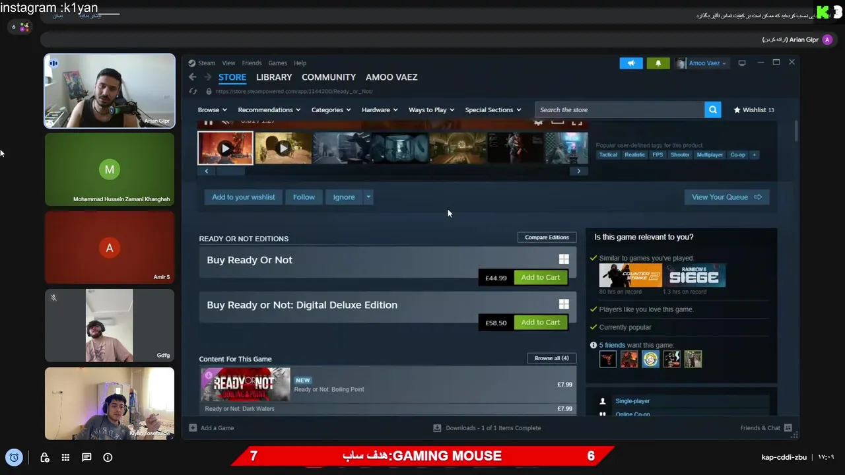
Task: Select the second video thumbnail
Action: click(283, 148)
